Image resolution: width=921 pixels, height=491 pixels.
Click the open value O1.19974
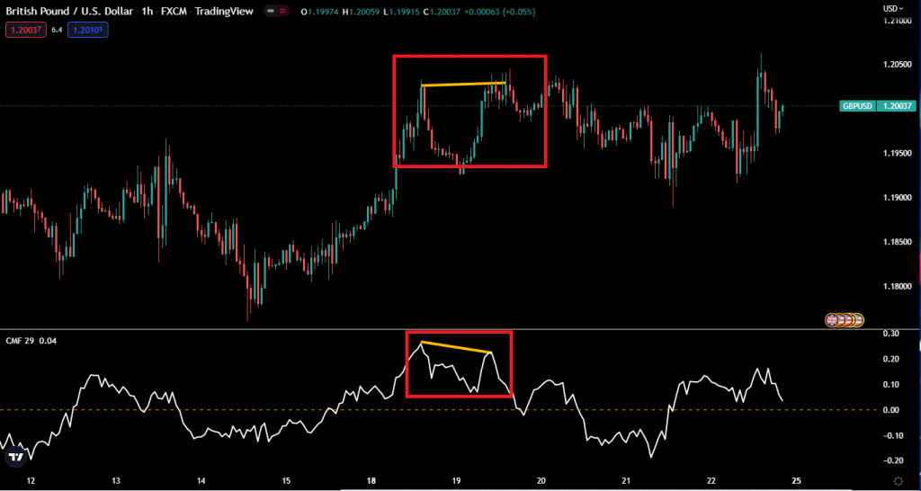319,12
